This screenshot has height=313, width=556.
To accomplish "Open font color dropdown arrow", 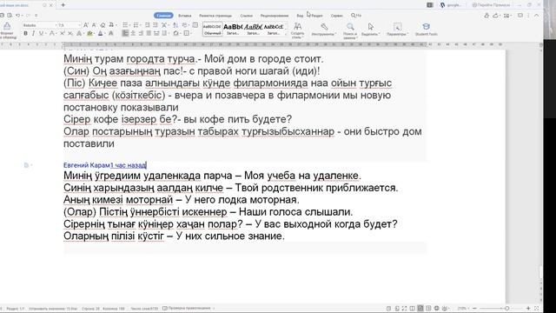I will (x=105, y=34).
